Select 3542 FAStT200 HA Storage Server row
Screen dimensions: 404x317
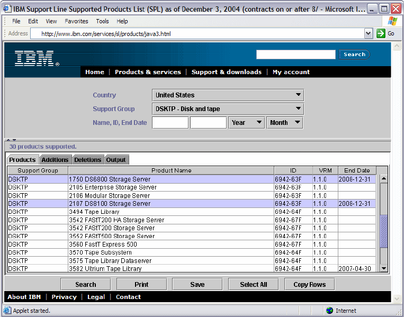tap(192, 220)
